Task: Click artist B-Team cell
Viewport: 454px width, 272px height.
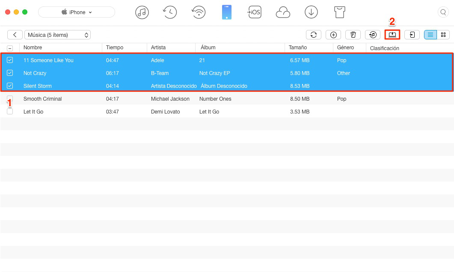Action: coord(160,73)
